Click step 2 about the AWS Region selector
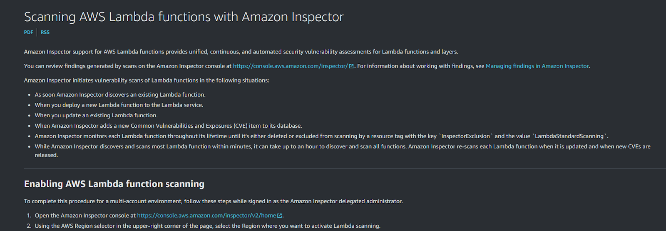 (207, 226)
